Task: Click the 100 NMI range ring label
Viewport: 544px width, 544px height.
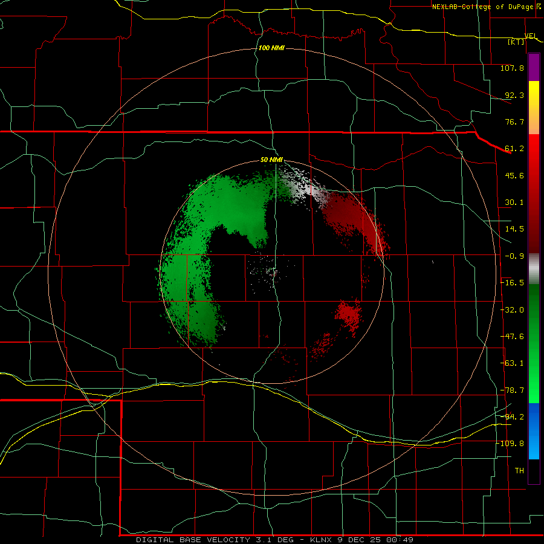Action: pos(271,48)
